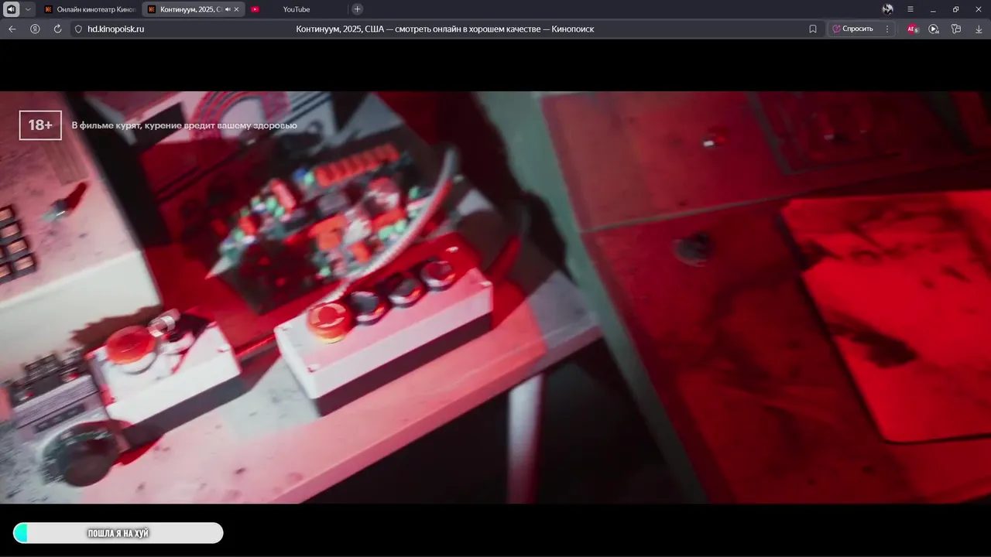Open the Спросить assistant button
Viewport: 991px width, 557px height.
852,29
